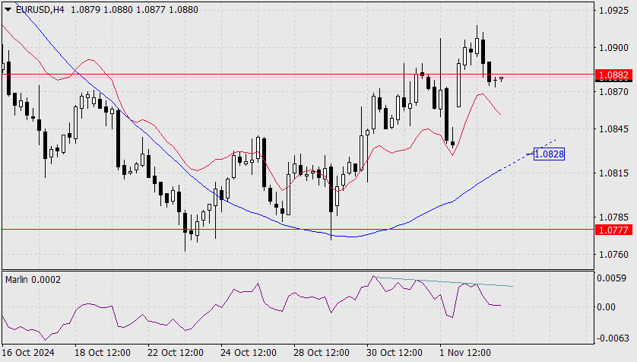Click the 1.0900 price scale value
637x362 pixels.
click(x=614, y=48)
